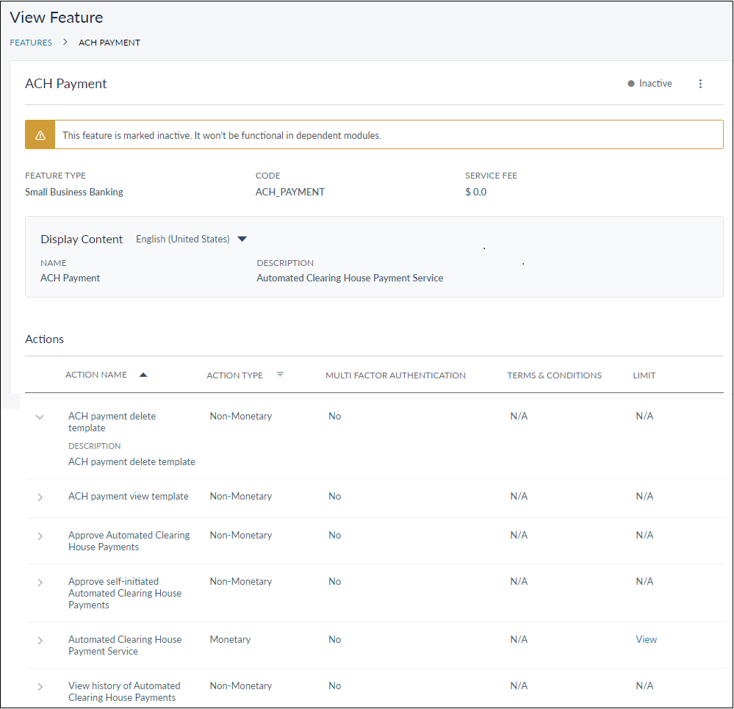
Task: Click the Terms & Conditions column header
Action: coord(554,375)
